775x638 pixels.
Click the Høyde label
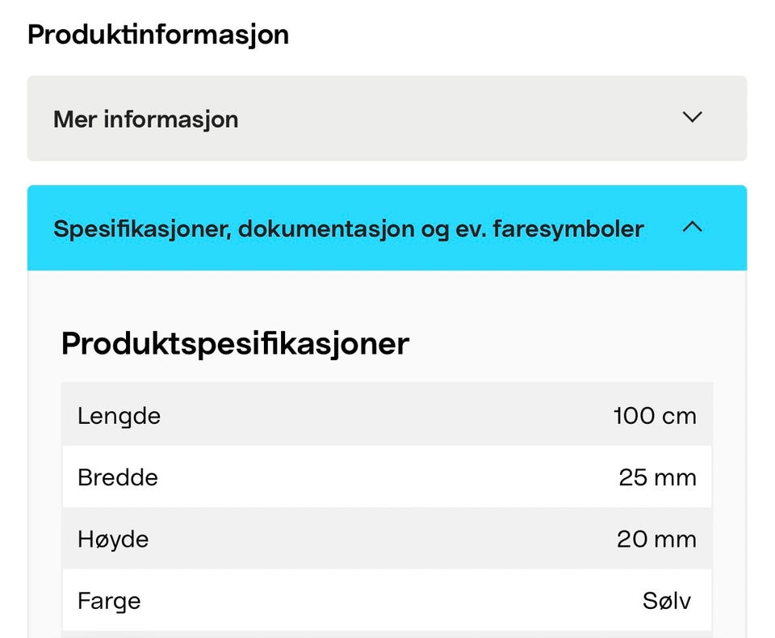(113, 539)
